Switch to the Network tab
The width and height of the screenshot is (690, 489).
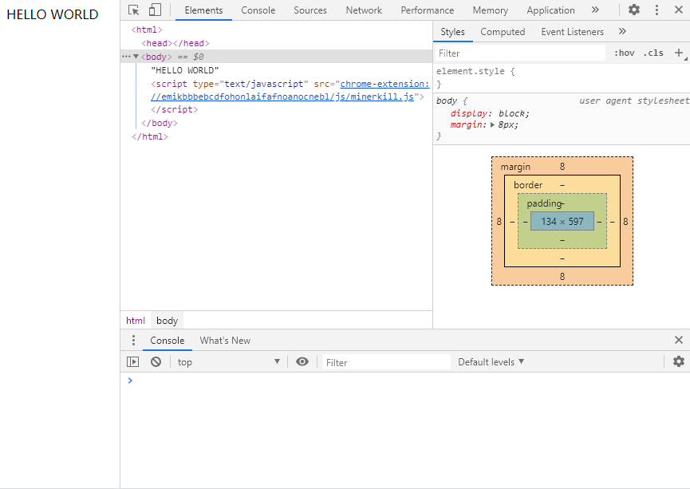pos(364,10)
